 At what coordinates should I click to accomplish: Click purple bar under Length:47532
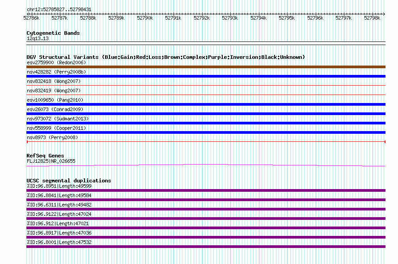pos(206,247)
